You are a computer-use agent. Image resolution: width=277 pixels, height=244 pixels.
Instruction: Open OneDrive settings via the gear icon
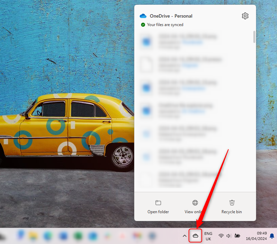(245, 16)
